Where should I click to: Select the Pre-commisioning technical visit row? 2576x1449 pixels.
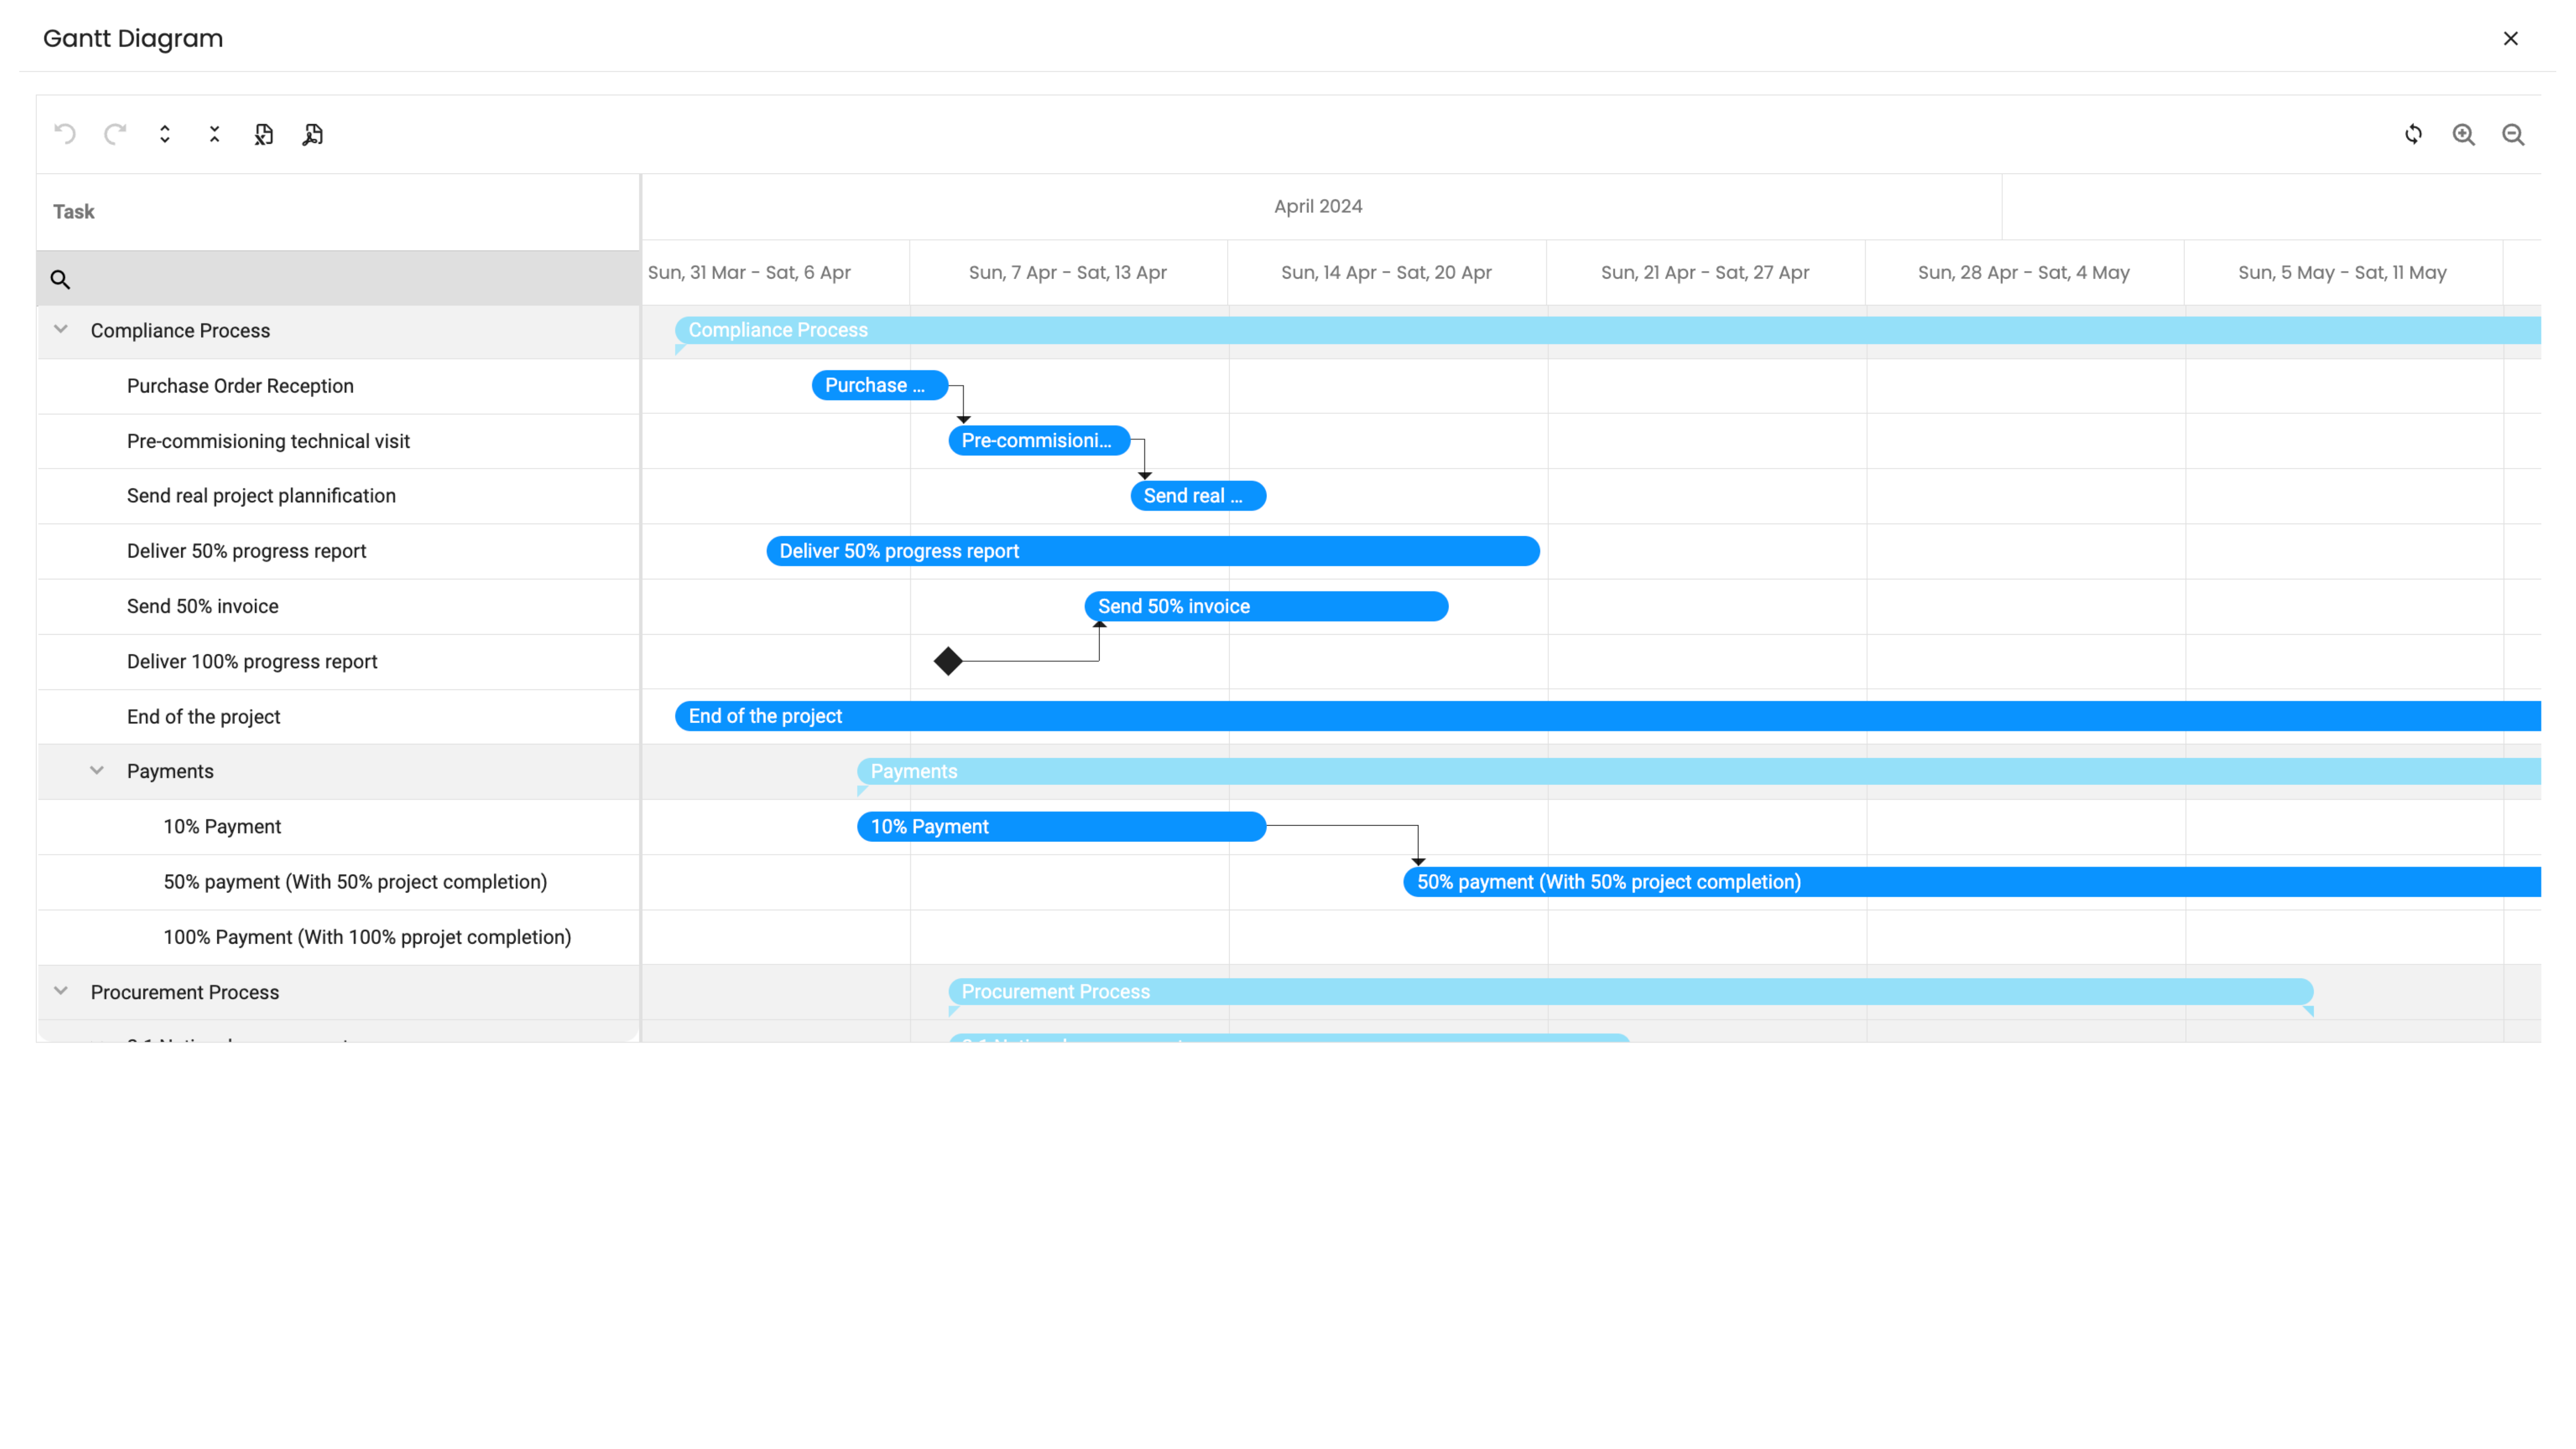(338, 441)
